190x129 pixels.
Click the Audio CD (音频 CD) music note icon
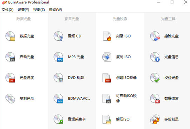coord(58,36)
